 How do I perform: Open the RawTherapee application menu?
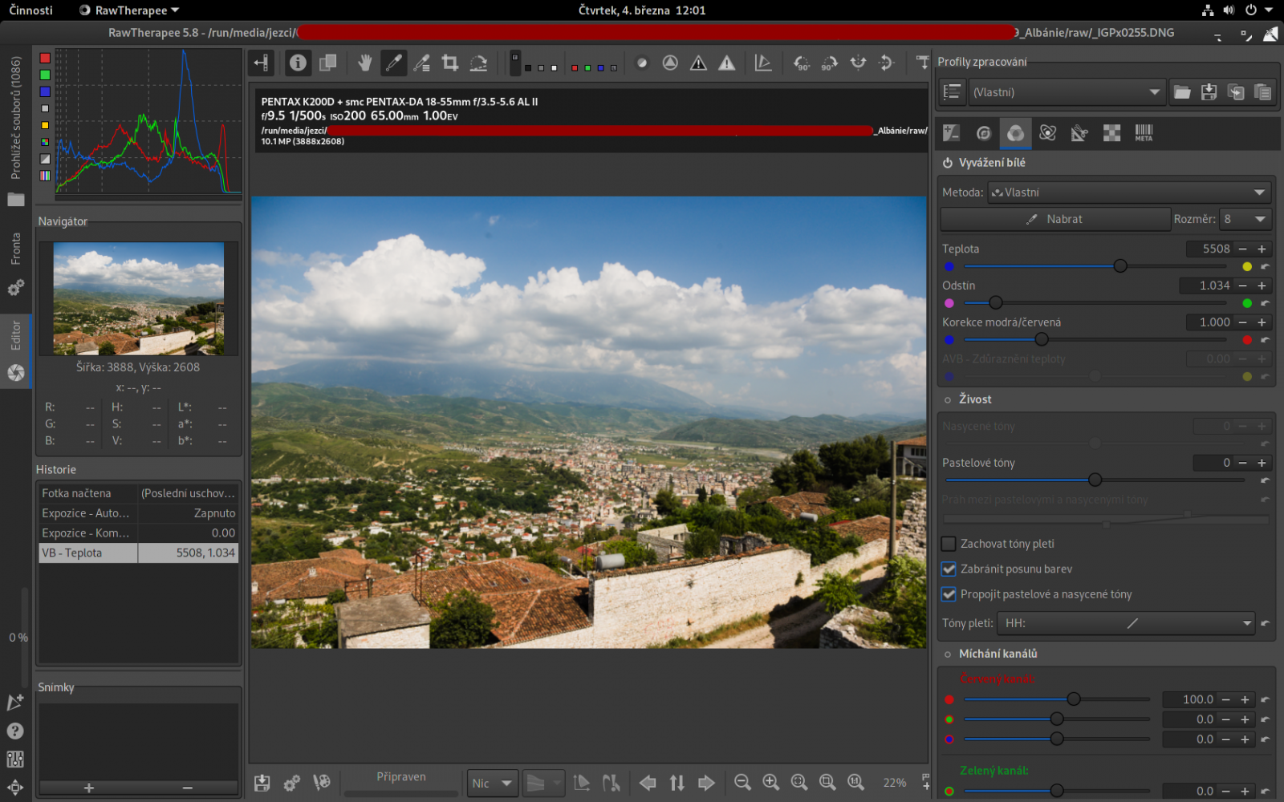click(x=127, y=10)
